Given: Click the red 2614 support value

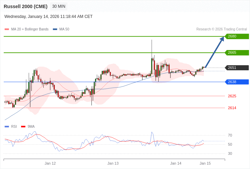Looking at the screenshot, I should pos(232,108).
